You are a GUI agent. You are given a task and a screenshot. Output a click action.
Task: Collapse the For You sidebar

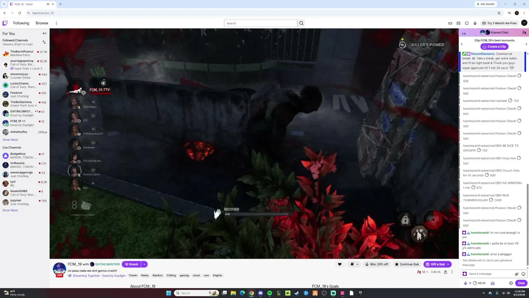point(44,34)
